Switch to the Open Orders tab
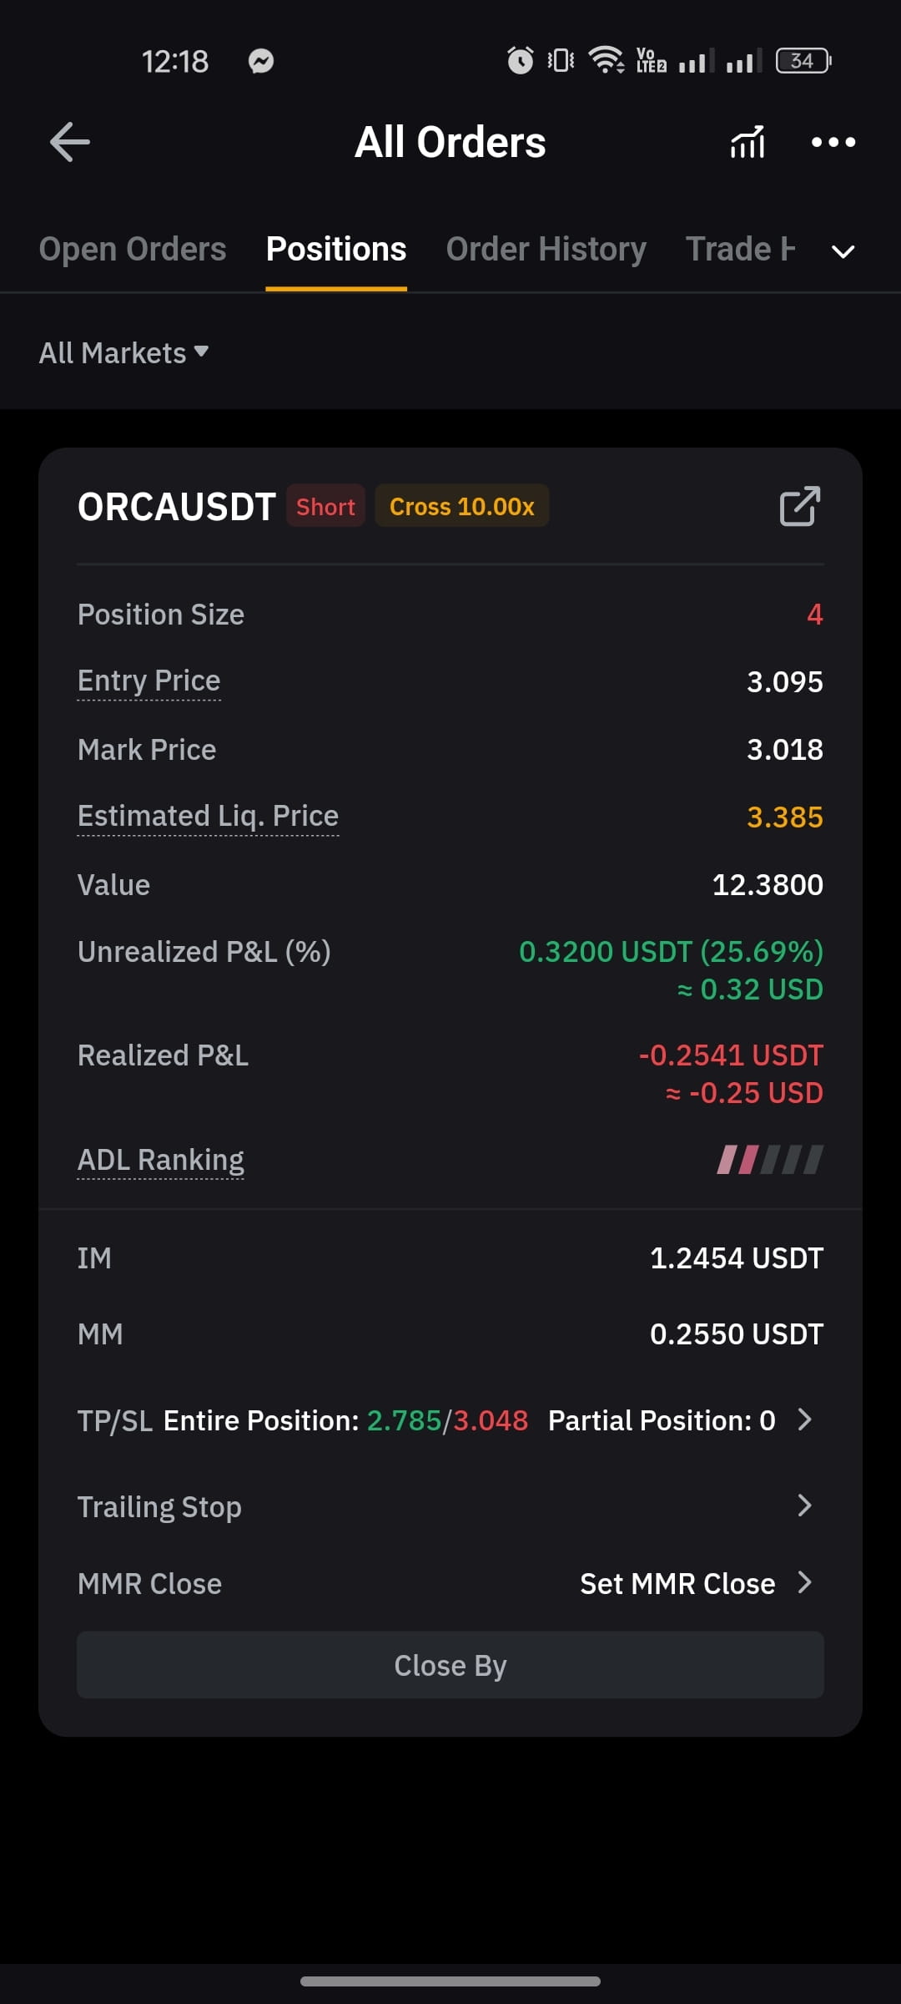Viewport: 901px width, 2004px height. tap(133, 249)
